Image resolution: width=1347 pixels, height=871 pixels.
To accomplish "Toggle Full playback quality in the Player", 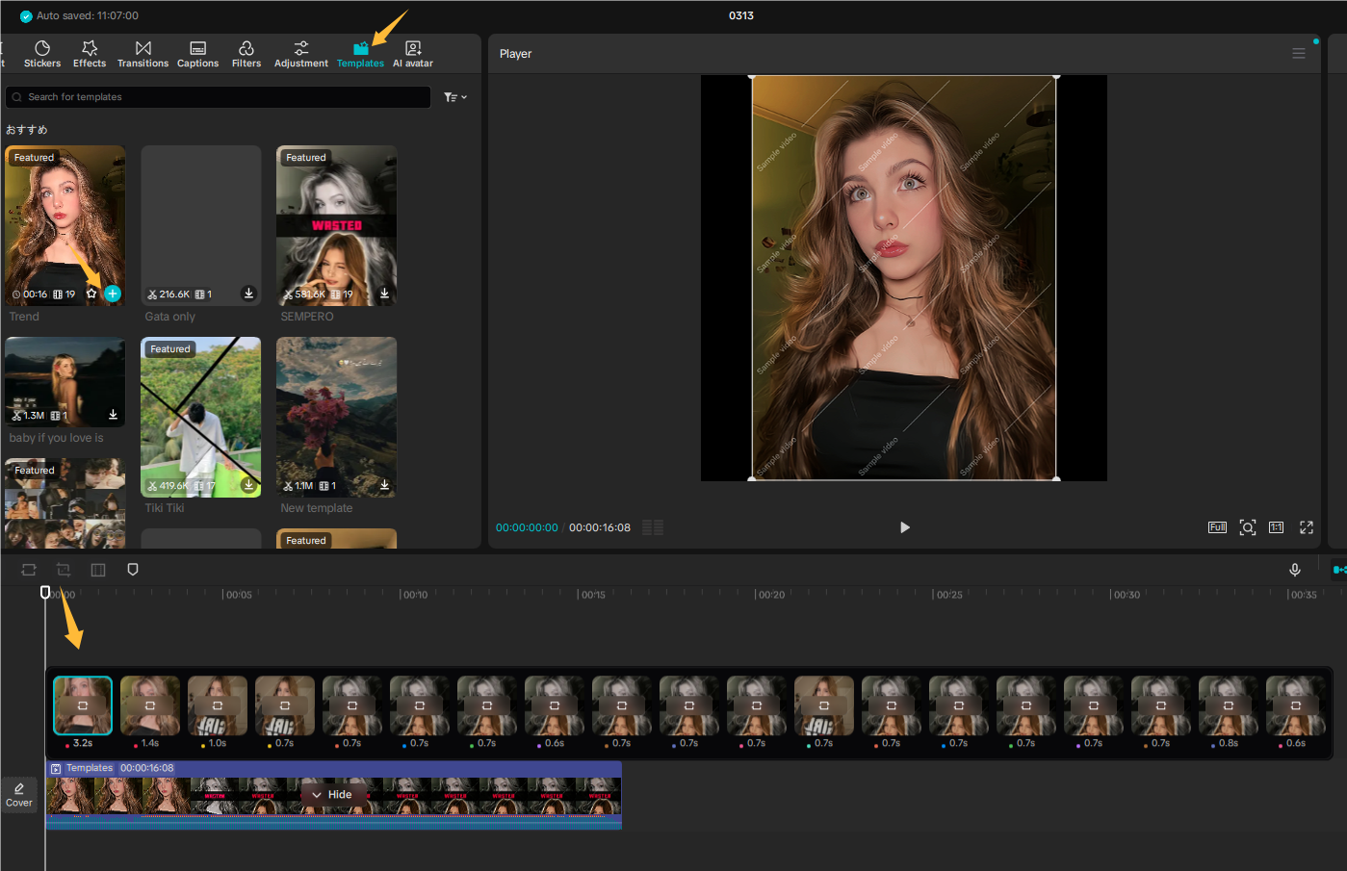I will pyautogui.click(x=1217, y=527).
